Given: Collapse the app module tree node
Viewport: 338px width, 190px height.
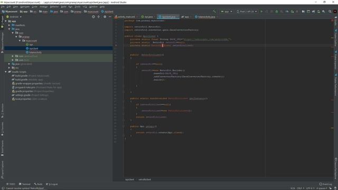Looking at the screenshot, I should pos(6,21).
